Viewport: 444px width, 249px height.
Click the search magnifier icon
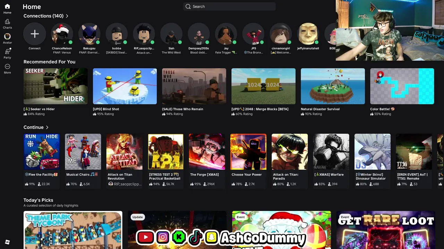click(x=188, y=7)
